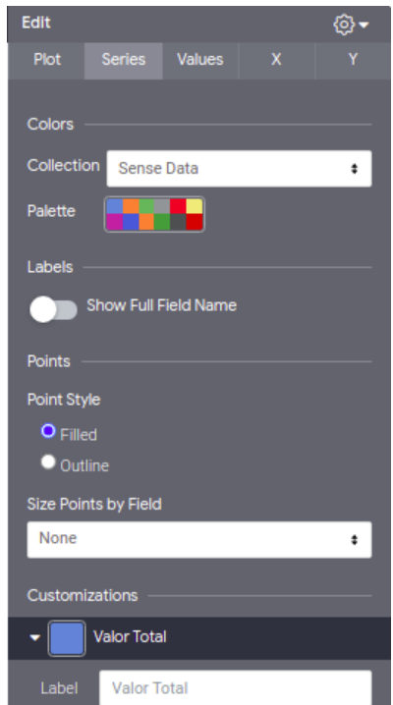Click the Valor Total series name
This screenshot has width=393, height=705.
click(130, 637)
